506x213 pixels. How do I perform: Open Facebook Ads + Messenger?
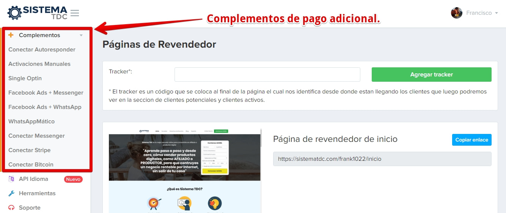(46, 93)
